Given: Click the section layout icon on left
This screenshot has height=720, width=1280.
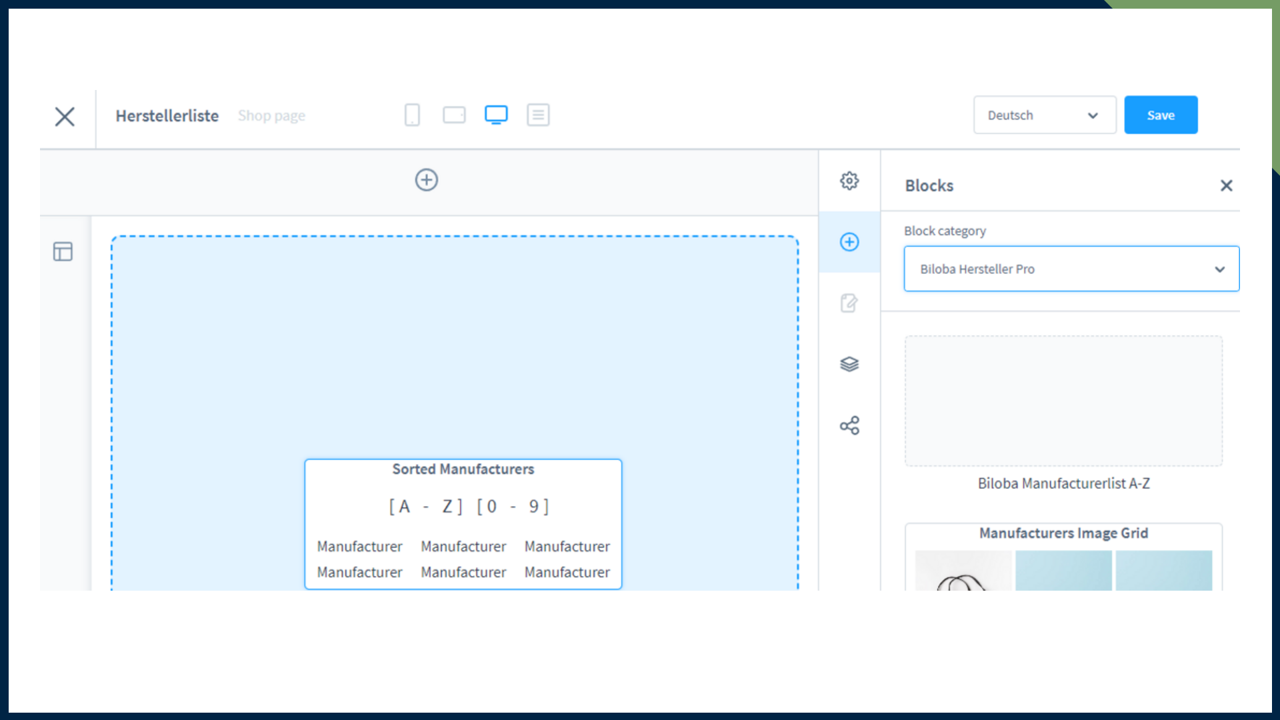Looking at the screenshot, I should point(63,251).
